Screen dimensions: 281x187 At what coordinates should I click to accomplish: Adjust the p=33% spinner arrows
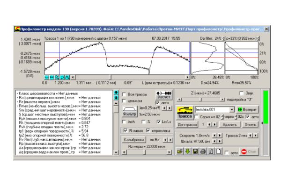258,38
